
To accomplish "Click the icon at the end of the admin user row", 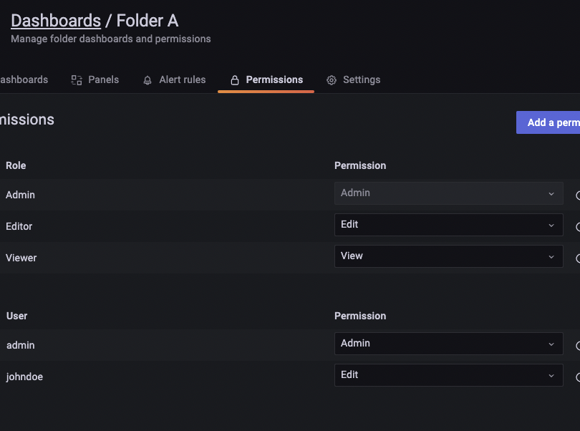I will pyautogui.click(x=577, y=344).
